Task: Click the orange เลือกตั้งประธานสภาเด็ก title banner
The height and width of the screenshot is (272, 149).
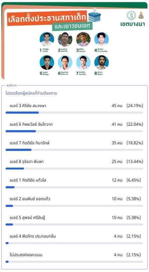Action: (47, 18)
